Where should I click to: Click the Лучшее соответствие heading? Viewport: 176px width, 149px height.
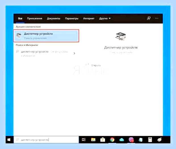[x=28, y=27]
